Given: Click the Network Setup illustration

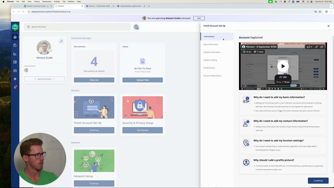Looking at the screenshot, I should click(x=94, y=161).
